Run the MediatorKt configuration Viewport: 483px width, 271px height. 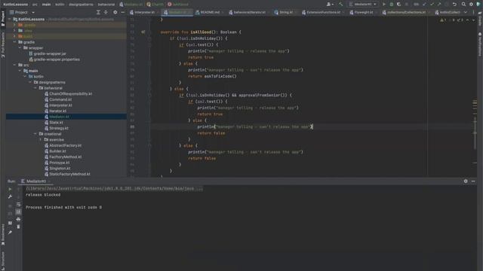pos(384,5)
